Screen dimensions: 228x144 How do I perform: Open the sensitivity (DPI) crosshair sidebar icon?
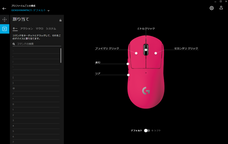point(5,19)
